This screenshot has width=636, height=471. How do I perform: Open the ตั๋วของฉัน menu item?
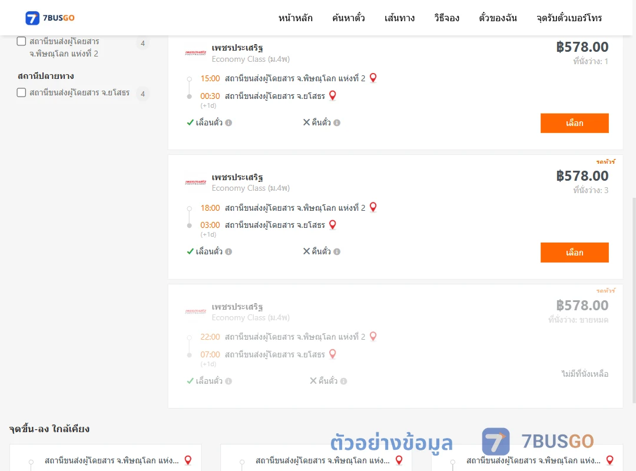[x=498, y=18]
